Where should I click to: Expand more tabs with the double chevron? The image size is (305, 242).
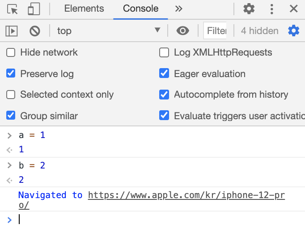coord(178,9)
